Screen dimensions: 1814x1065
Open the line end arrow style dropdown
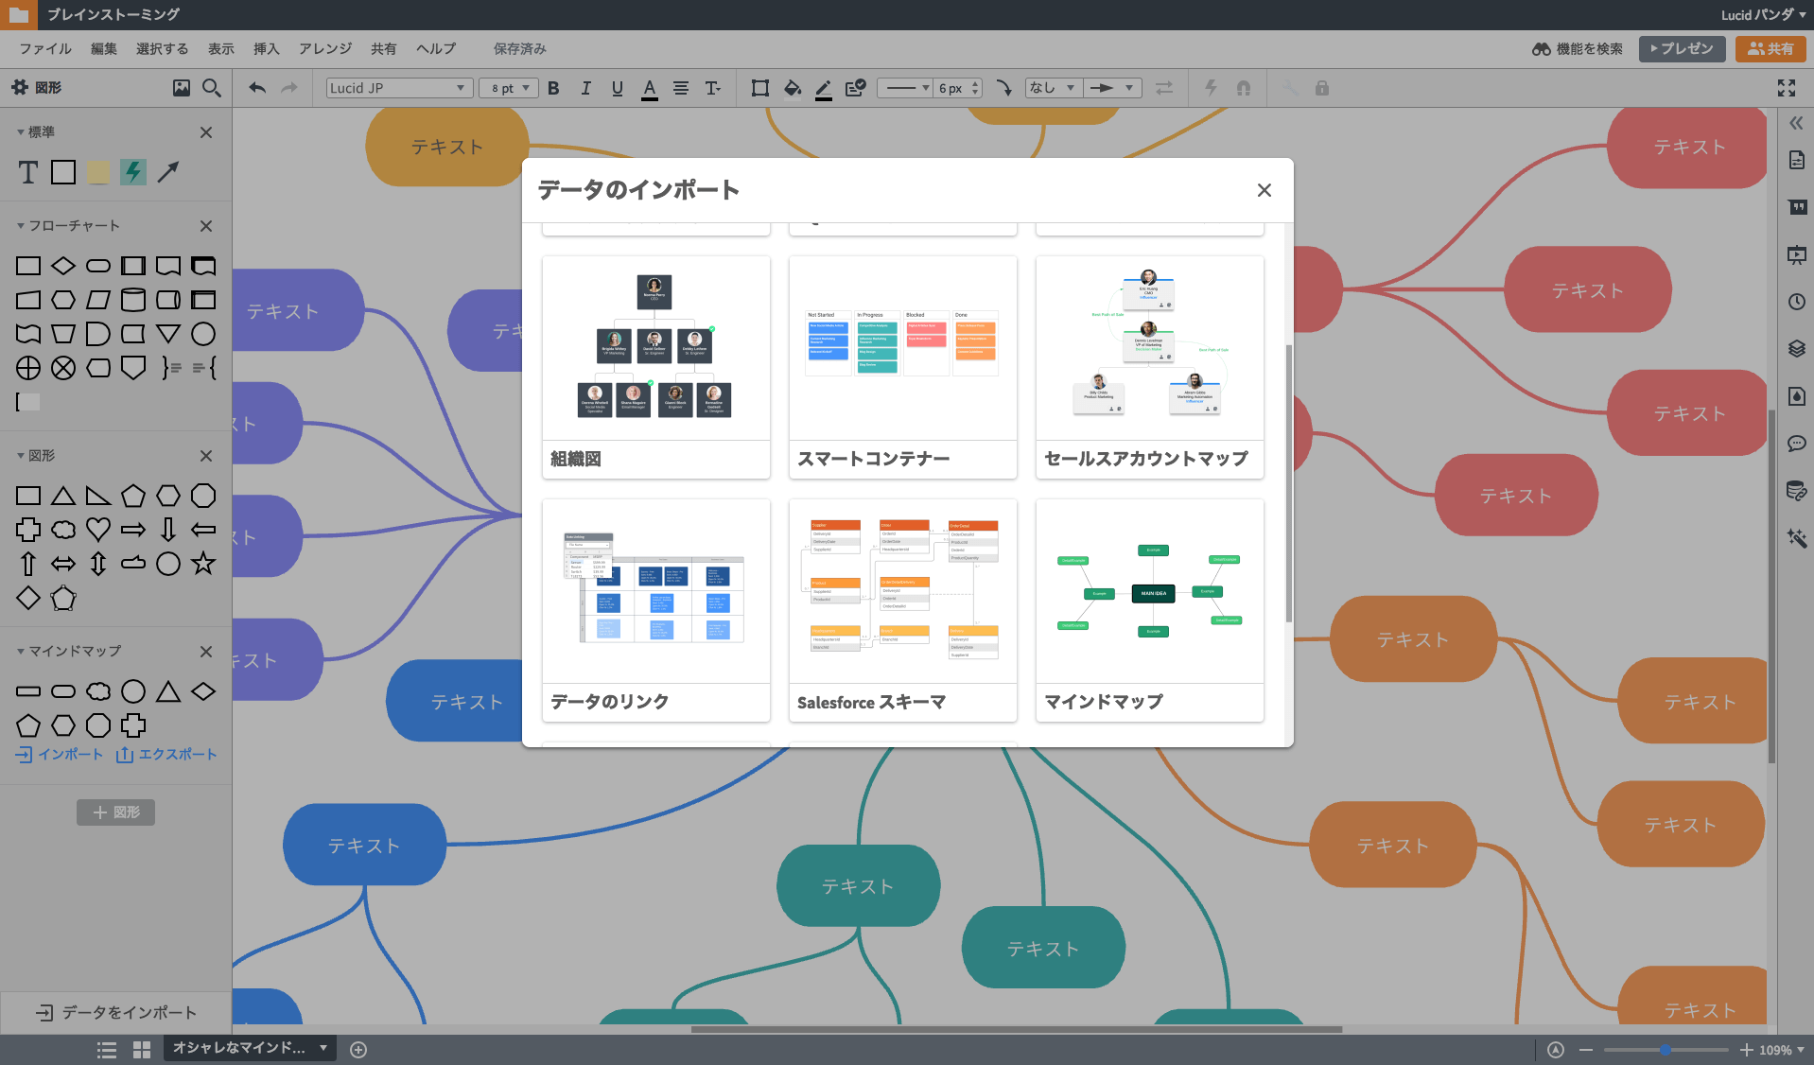tap(1113, 87)
